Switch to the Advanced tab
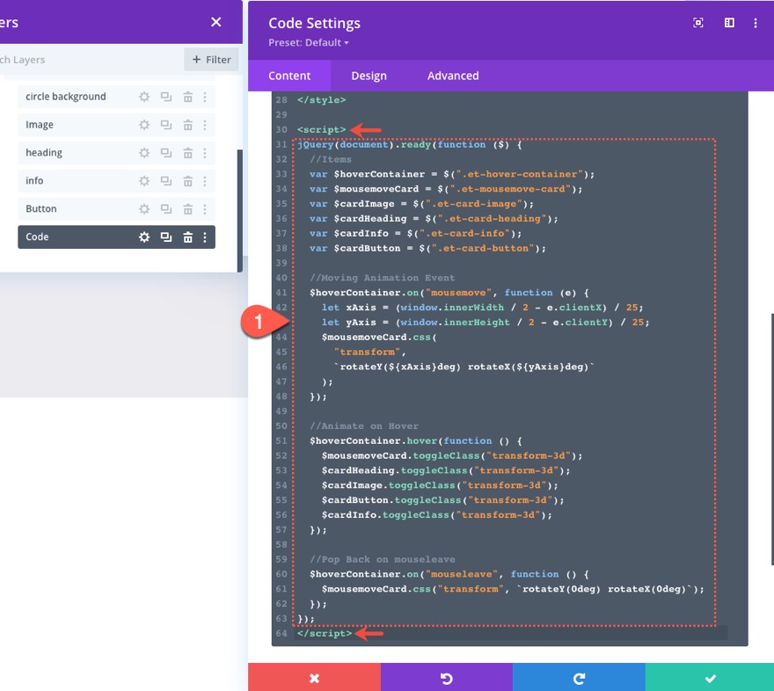This screenshot has height=691, width=774. click(453, 76)
